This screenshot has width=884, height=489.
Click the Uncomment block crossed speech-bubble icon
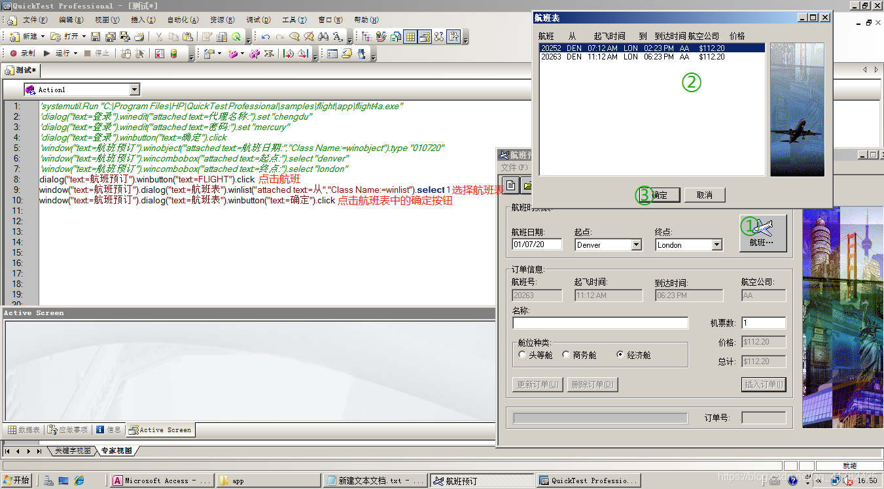coord(309,37)
